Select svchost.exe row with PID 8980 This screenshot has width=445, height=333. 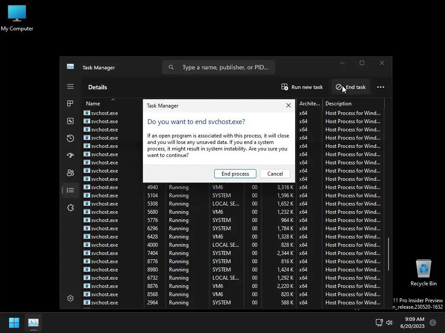pyautogui.click(x=233, y=269)
